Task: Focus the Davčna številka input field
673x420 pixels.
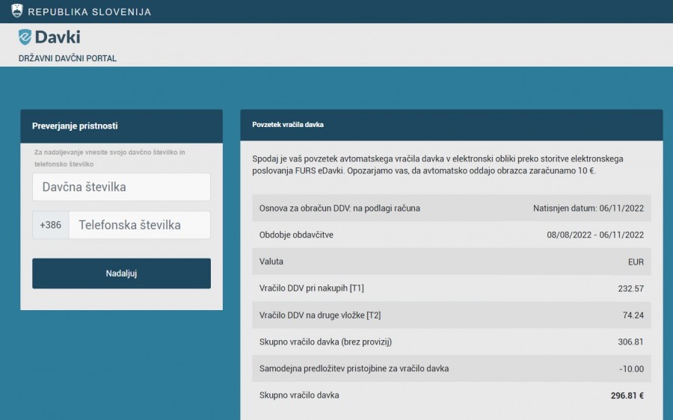Action: pyautogui.click(x=121, y=187)
